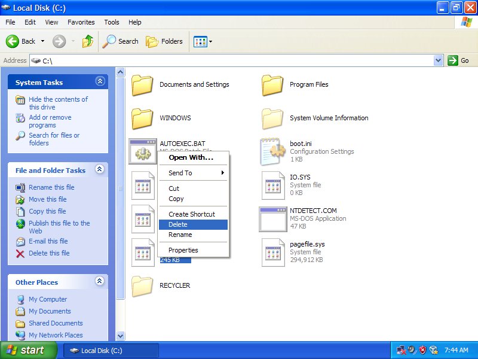Go up one folder level
Viewport: 478px width, 359px height.
pos(87,41)
